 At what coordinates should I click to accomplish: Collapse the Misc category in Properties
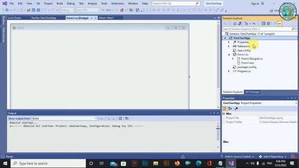224,114
